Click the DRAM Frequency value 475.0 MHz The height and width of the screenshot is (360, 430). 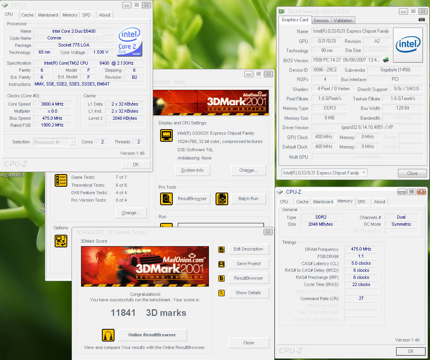click(361, 249)
